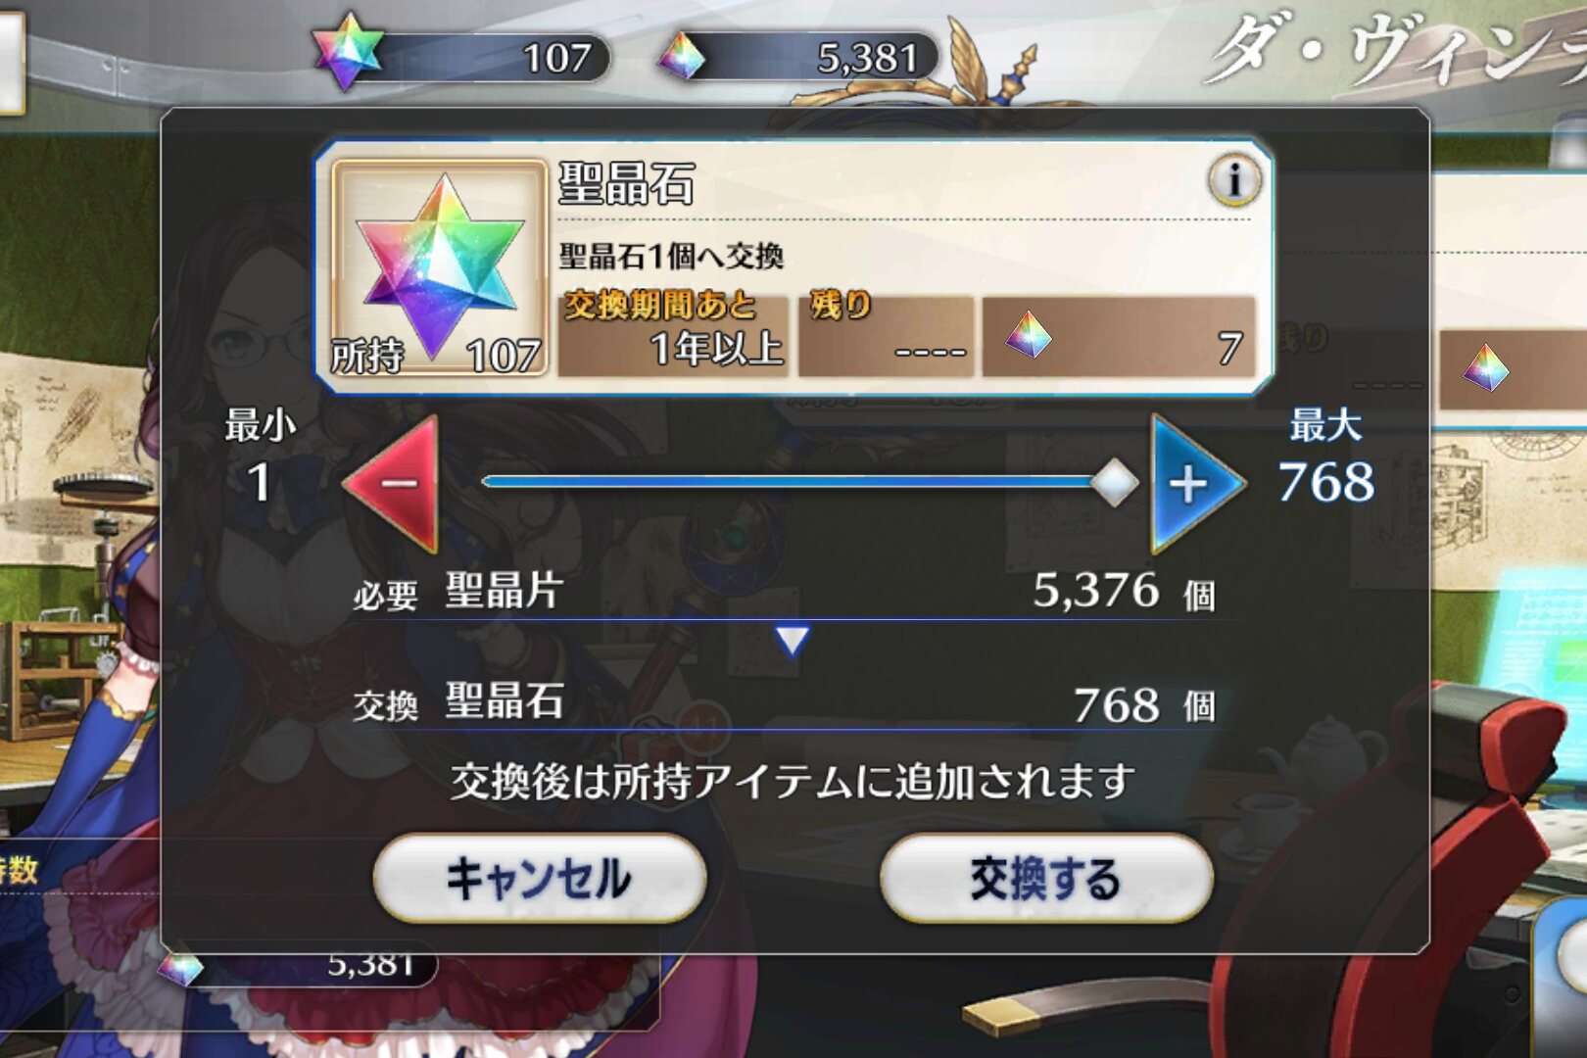
Task: Tap the info icon for 聖晶石
Action: coord(1232,180)
